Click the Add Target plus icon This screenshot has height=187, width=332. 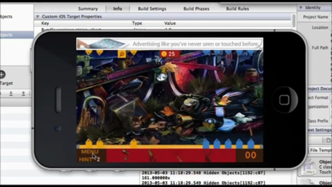(x=2, y=75)
